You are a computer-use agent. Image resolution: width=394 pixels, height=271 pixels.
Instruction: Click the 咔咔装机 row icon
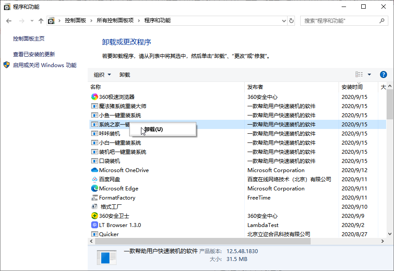click(95, 133)
